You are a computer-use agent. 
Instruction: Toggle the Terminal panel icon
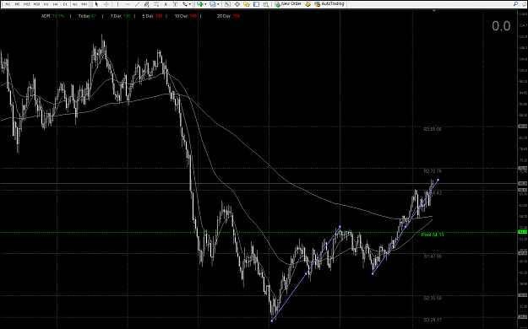[x=256, y=4]
